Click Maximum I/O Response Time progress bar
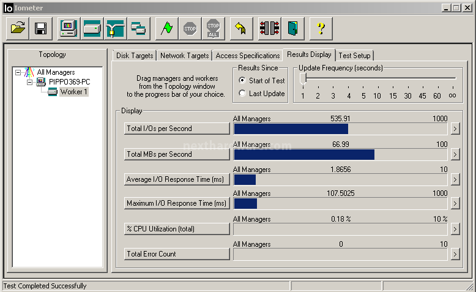The height and width of the screenshot is (292, 476). click(340, 203)
